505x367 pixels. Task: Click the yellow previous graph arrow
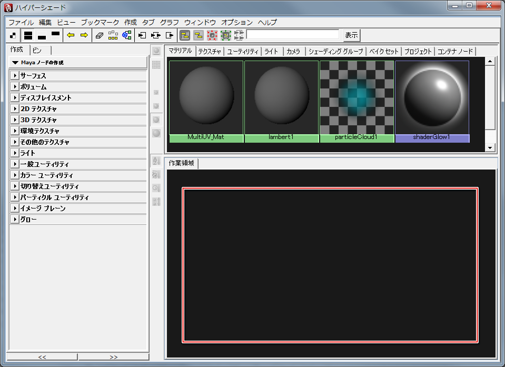coord(71,35)
